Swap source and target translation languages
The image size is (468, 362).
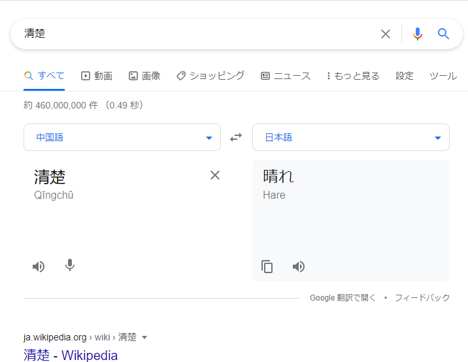[x=236, y=137]
